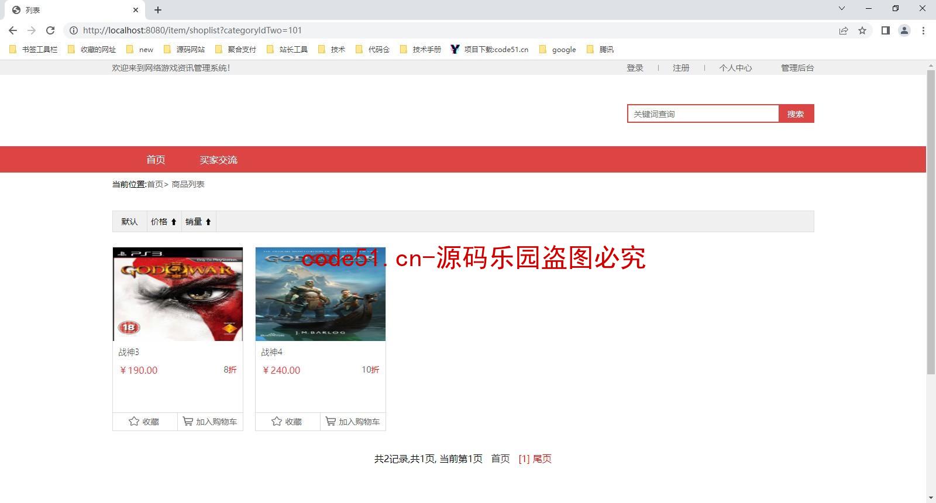Click the ¥240.00 price text

coord(281,370)
